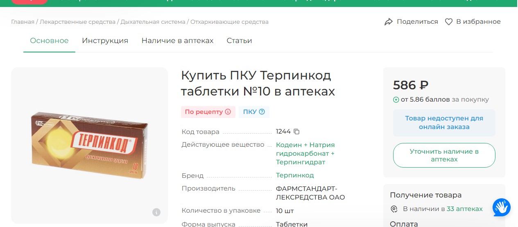Viewport: 518px width, 227px height.
Task: Open the 'Статьи' tab
Action: (239, 41)
